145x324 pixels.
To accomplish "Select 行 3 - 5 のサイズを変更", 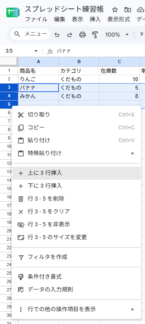I will pyautogui.click(x=77, y=237).
